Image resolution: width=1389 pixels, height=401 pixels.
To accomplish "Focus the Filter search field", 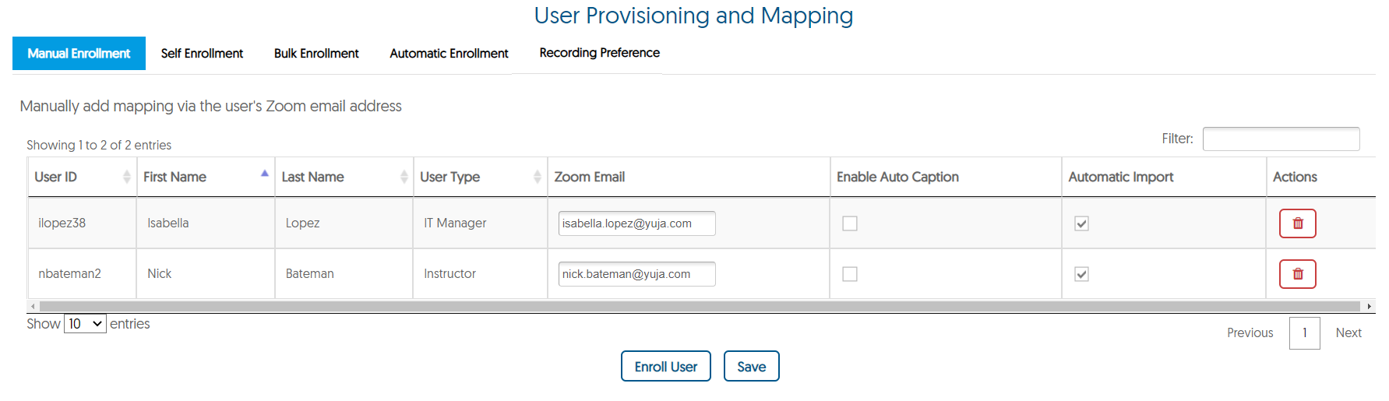I will coord(1281,139).
